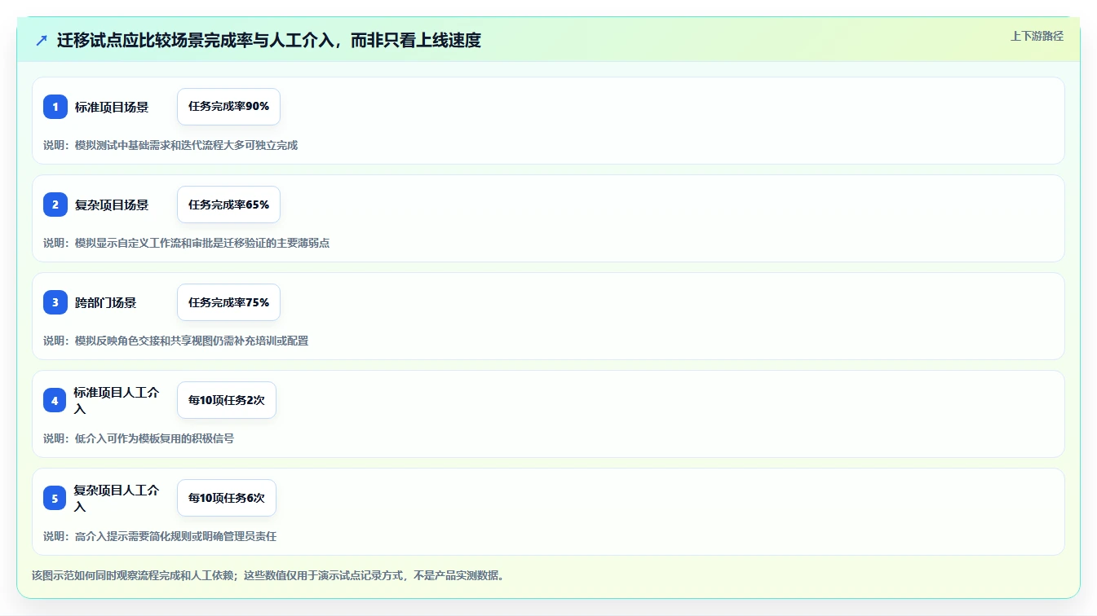Select the 复杂项目场景 label

click(112, 205)
